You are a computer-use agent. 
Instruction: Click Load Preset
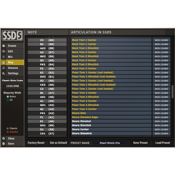pyautogui.click(x=163, y=143)
